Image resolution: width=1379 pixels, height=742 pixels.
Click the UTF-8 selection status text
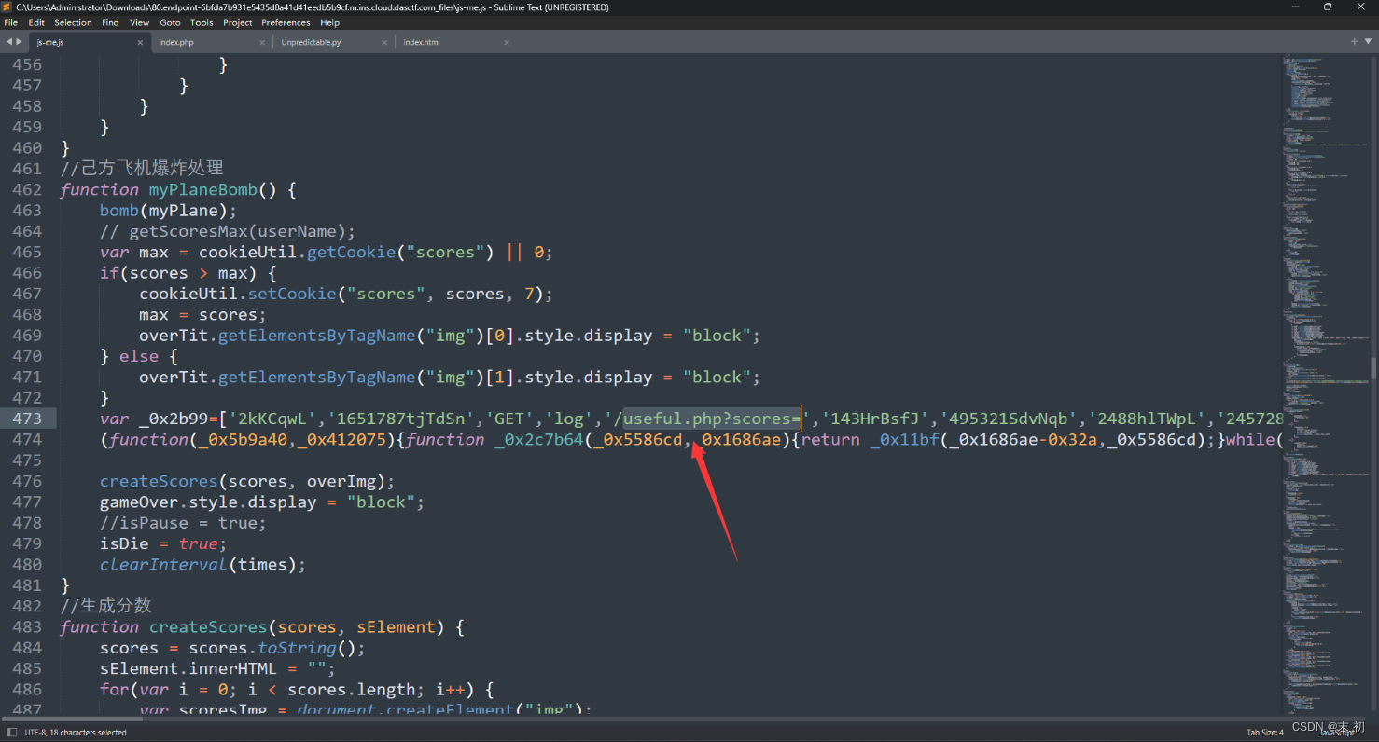pyautogui.click(x=76, y=733)
